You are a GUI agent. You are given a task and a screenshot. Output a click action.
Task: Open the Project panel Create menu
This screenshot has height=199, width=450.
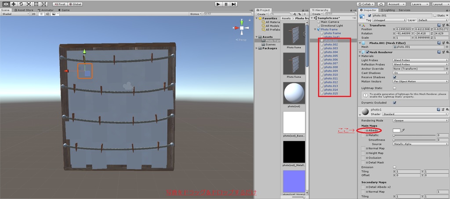coord(262,14)
